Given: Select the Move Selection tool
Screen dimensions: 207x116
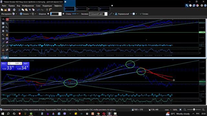Looking at the screenshot, I should tap(7, 27).
